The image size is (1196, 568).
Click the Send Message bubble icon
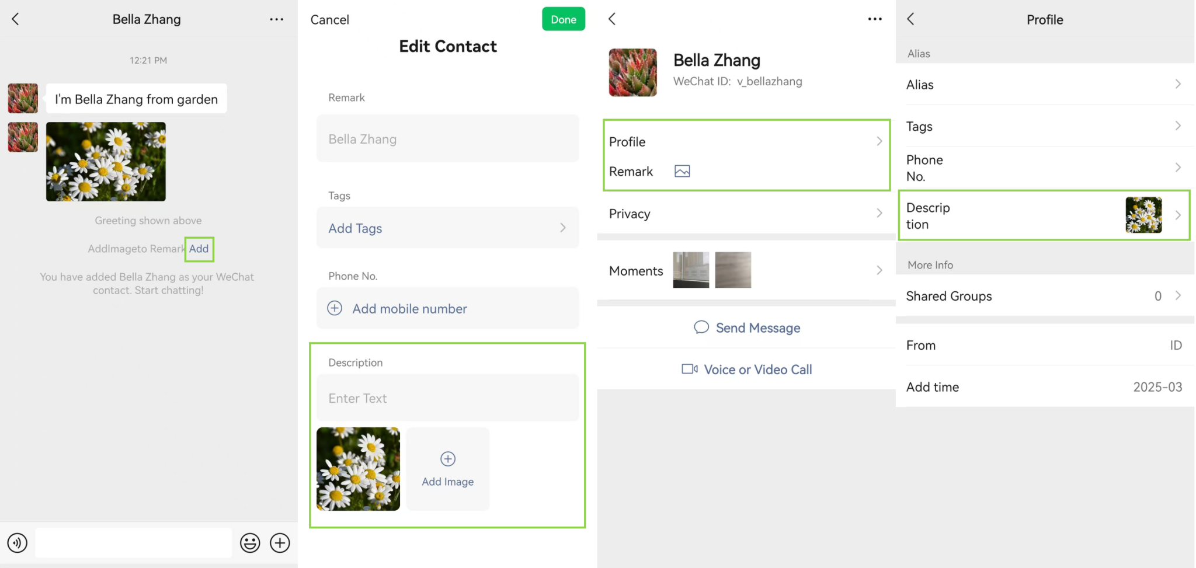click(x=701, y=327)
